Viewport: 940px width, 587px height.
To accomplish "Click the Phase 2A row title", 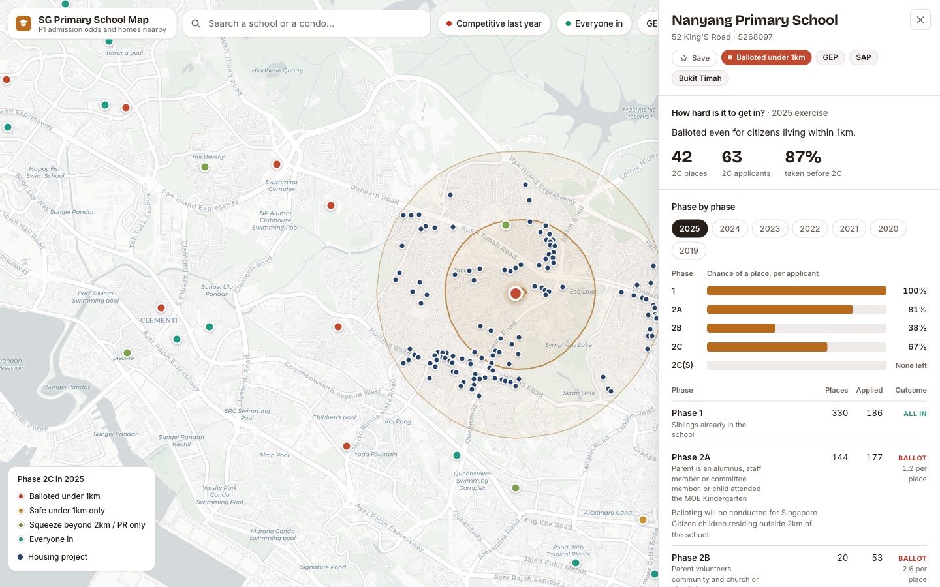I will click(691, 457).
